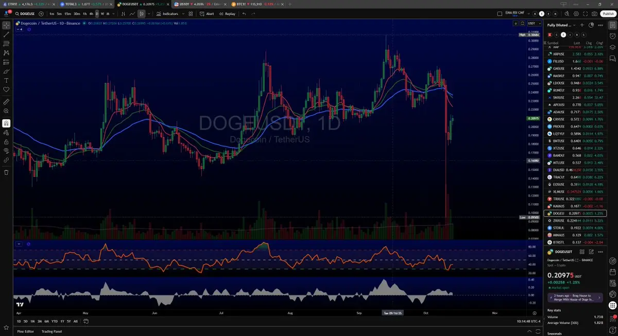
Task: Open the layout setup square icon
Action: (500, 14)
